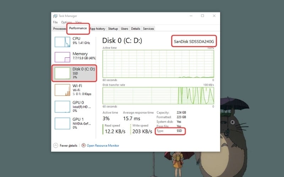The height and width of the screenshot is (177, 284).
Task: Click the Disk 0 (C: D:) heading
Action: (122, 40)
